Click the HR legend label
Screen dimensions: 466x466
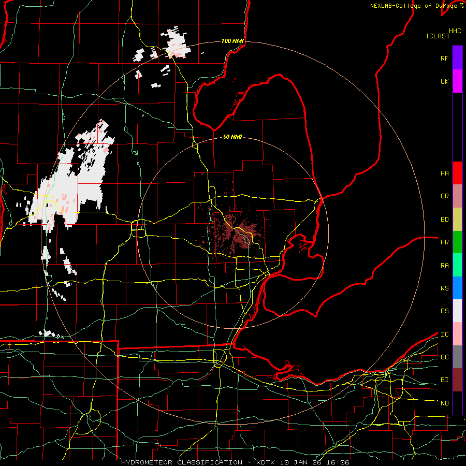444,242
